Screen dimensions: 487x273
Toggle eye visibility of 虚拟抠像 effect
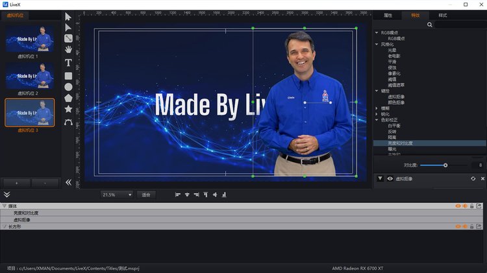(390, 178)
